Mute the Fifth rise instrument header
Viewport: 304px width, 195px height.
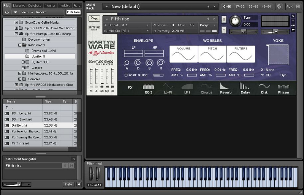[x=224, y=30]
